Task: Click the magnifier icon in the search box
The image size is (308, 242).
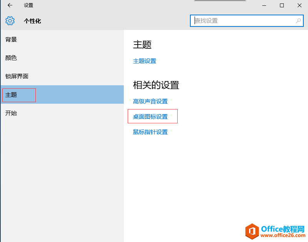Action: point(298,21)
